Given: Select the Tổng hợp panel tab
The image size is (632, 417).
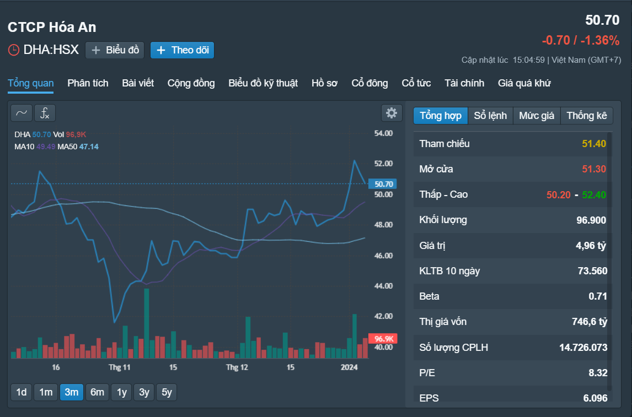Looking at the screenshot, I should [441, 116].
